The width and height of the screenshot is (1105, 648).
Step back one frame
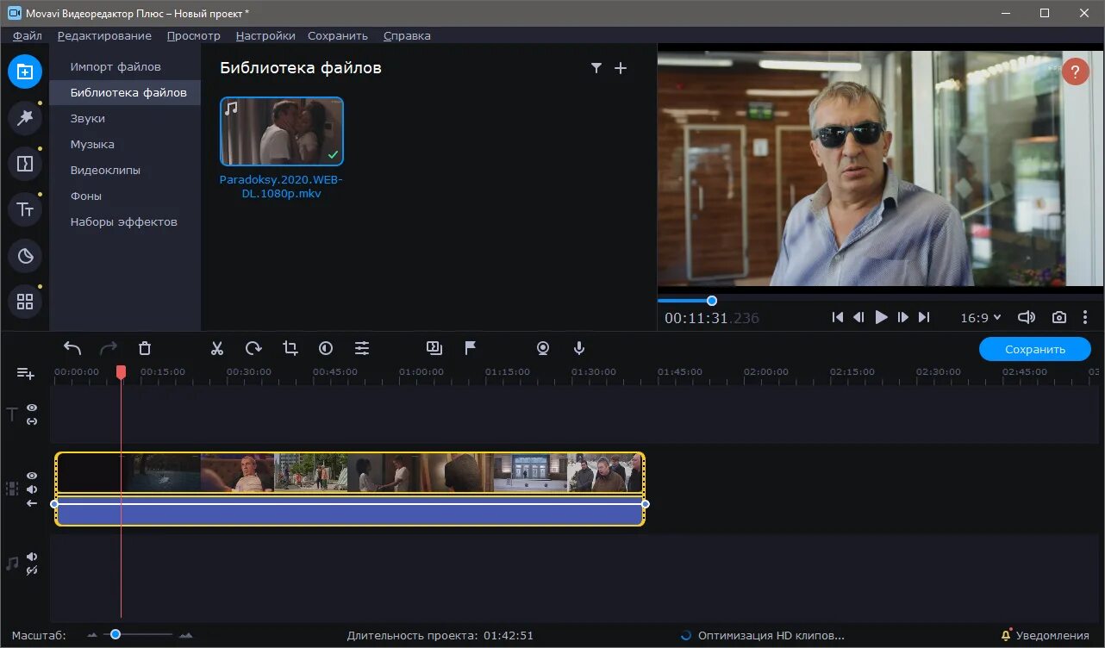tap(858, 317)
